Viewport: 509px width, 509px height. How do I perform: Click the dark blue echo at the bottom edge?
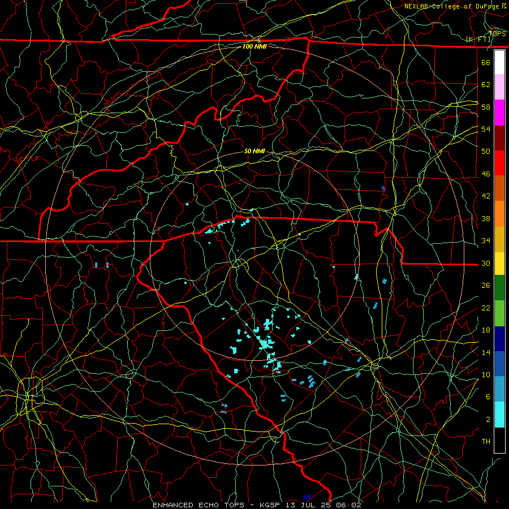[x=307, y=497]
